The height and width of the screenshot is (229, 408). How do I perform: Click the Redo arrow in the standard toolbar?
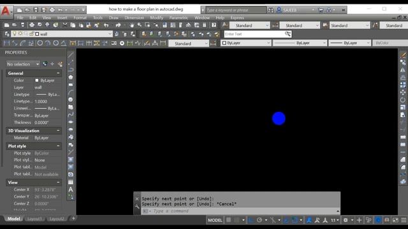118,25
